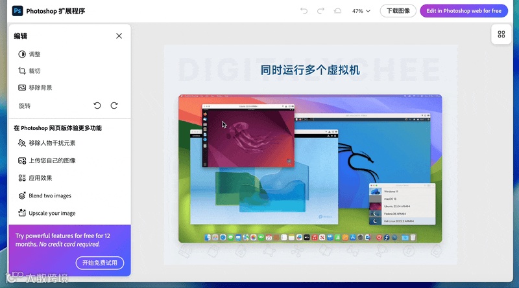Click Kali Linux entry in VM list

[402, 221]
